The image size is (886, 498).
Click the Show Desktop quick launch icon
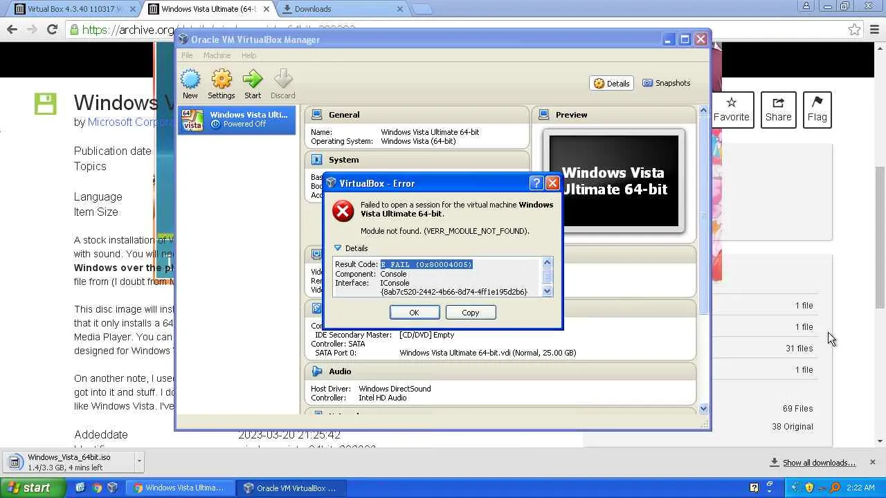pyautogui.click(x=80, y=488)
